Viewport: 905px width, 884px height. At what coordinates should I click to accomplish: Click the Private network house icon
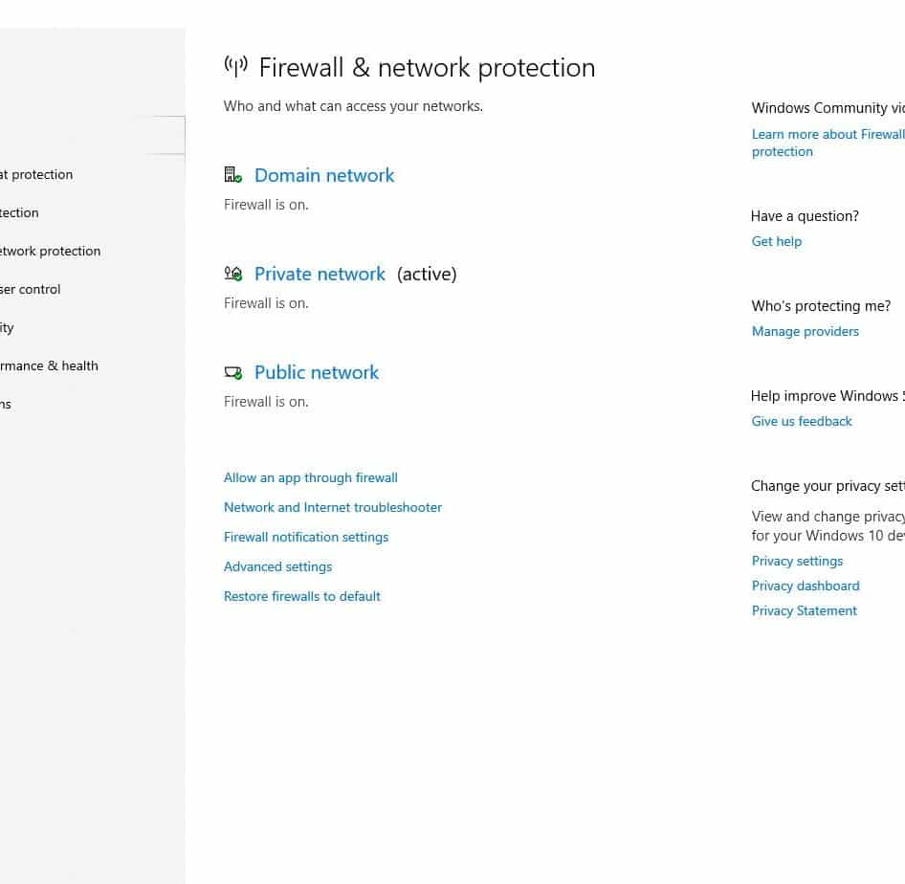233,274
